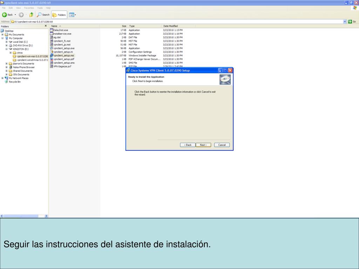Select the DVD-RW Drive (D:) icon
The image size is (359, 269).
click(x=11, y=46)
